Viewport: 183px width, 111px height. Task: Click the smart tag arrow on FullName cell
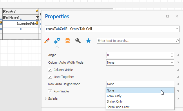click(37, 18)
